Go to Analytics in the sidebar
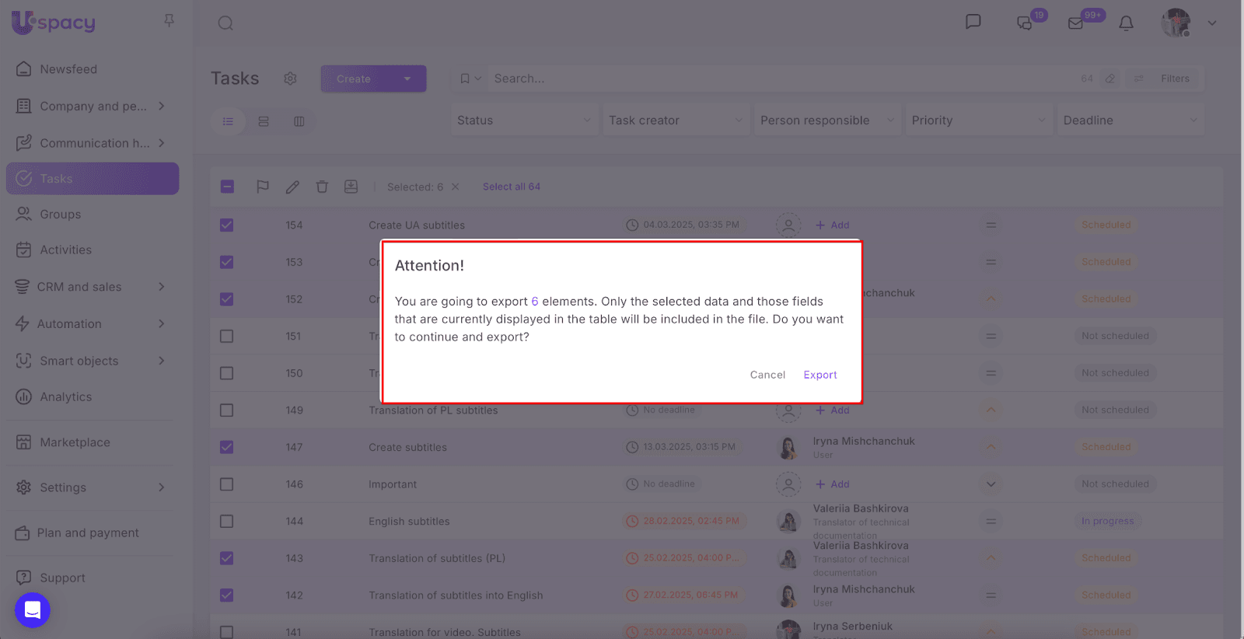The image size is (1244, 639). (66, 397)
